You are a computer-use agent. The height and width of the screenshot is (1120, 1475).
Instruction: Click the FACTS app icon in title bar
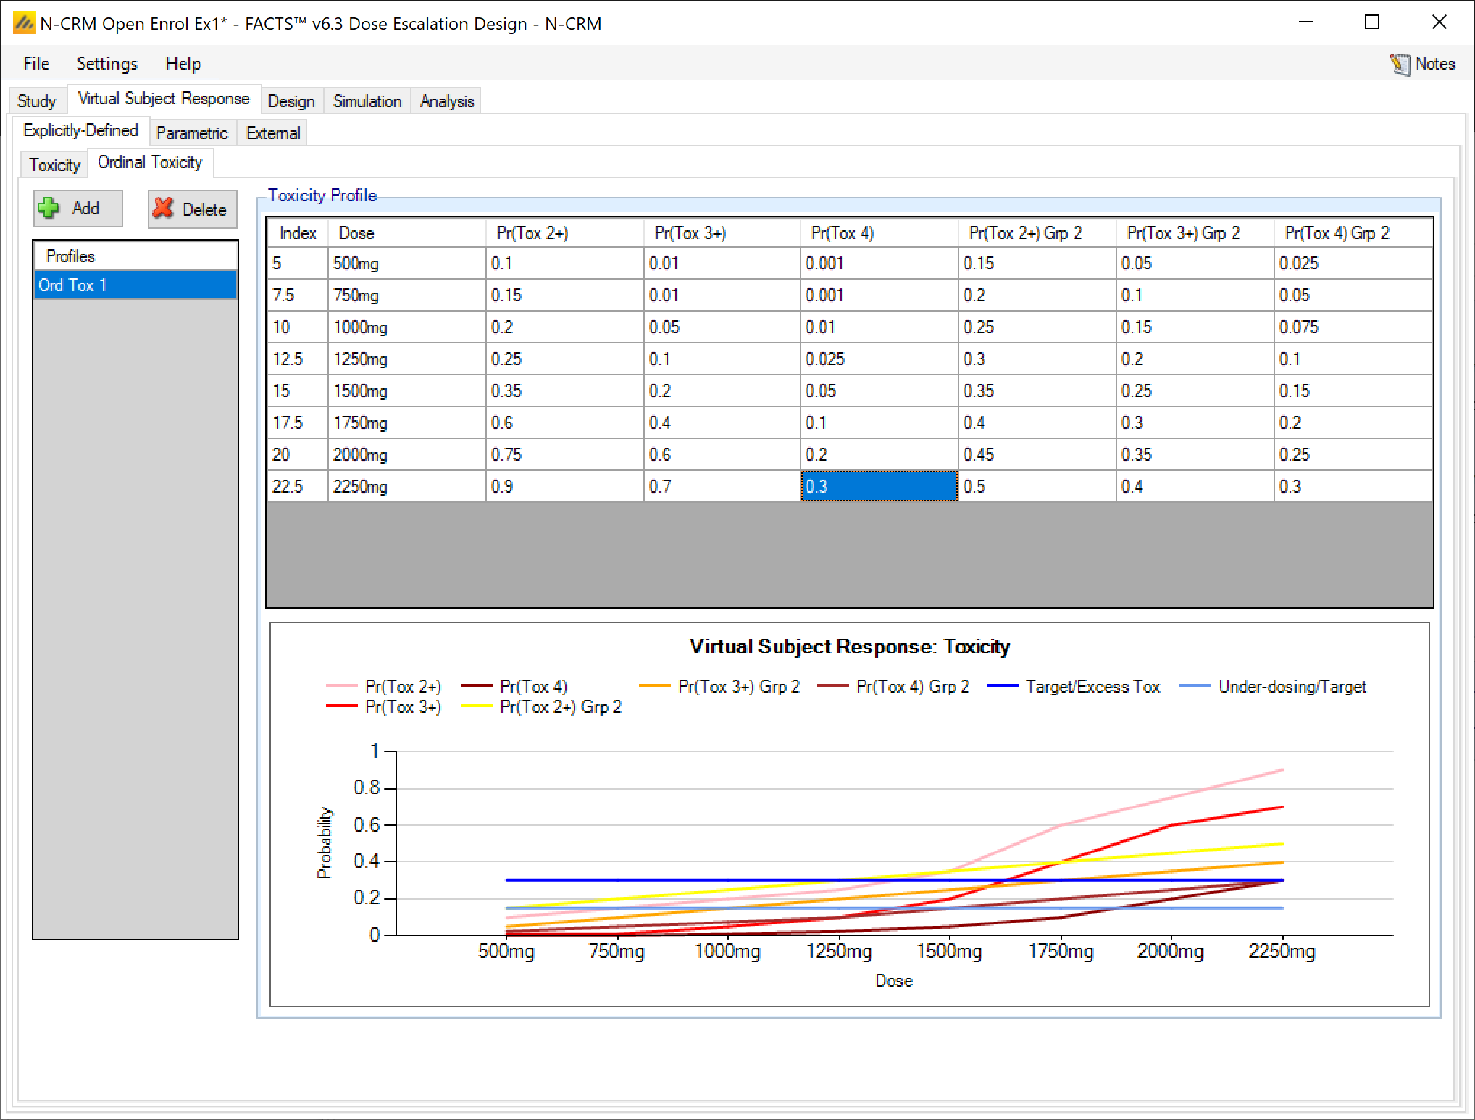pos(24,23)
